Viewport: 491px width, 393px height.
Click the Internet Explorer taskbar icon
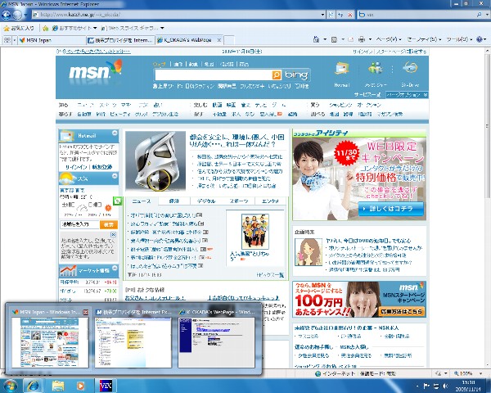coord(33,386)
